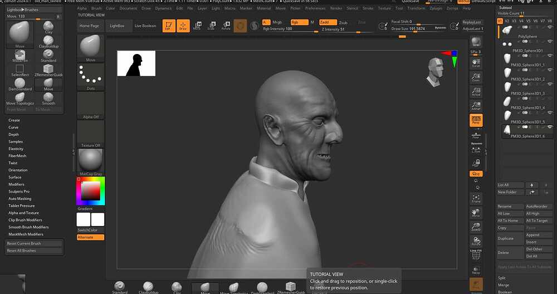The height and width of the screenshot is (294, 557).
Task: Pick the DamStandard brush in left palette
Action: pos(20,85)
